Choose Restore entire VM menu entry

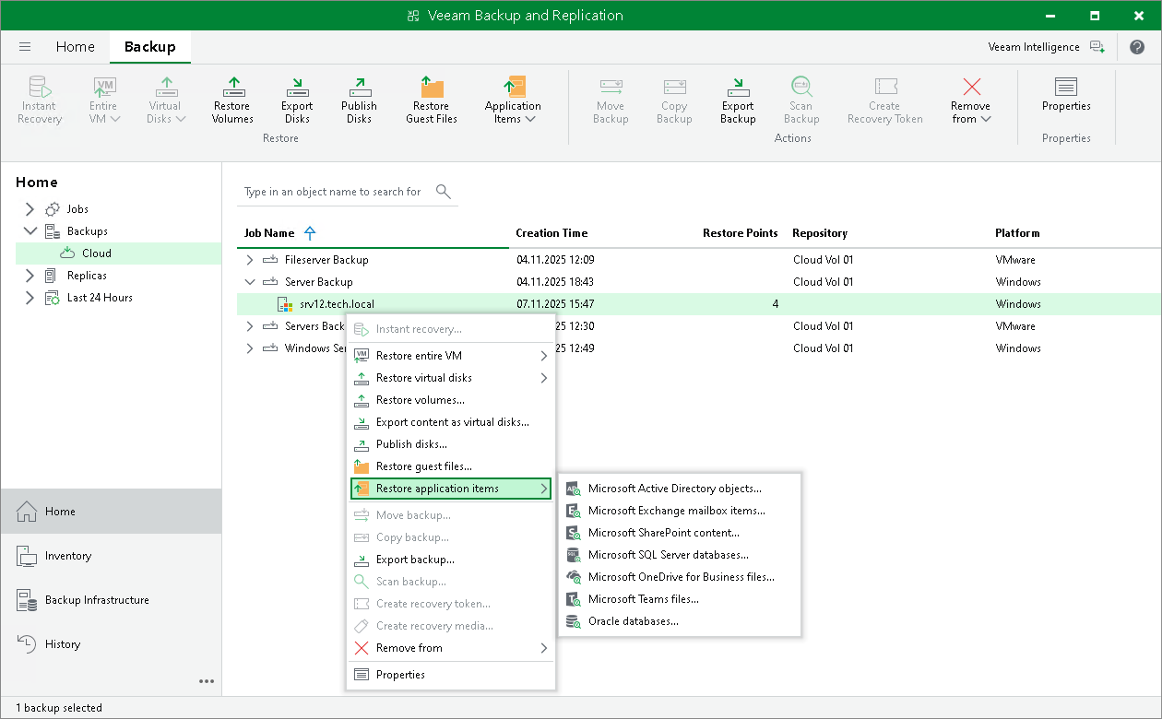451,356
